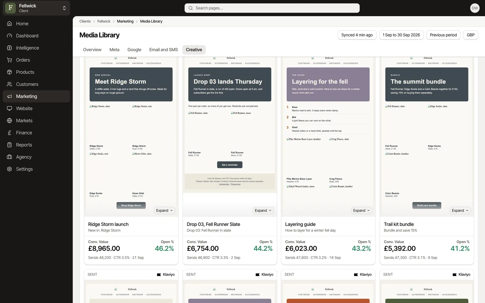This screenshot has width=485, height=303.
Task: Open the Layering for the fell thumbnail
Action: (x=328, y=136)
